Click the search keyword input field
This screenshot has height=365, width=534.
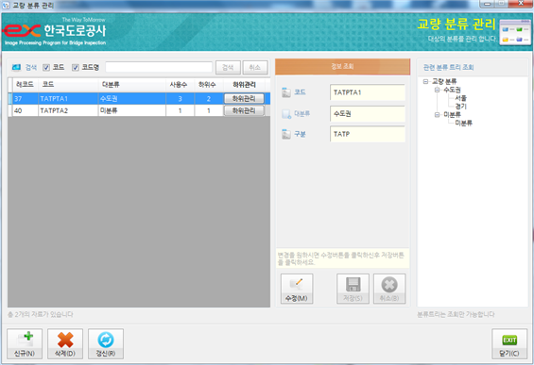coord(159,67)
